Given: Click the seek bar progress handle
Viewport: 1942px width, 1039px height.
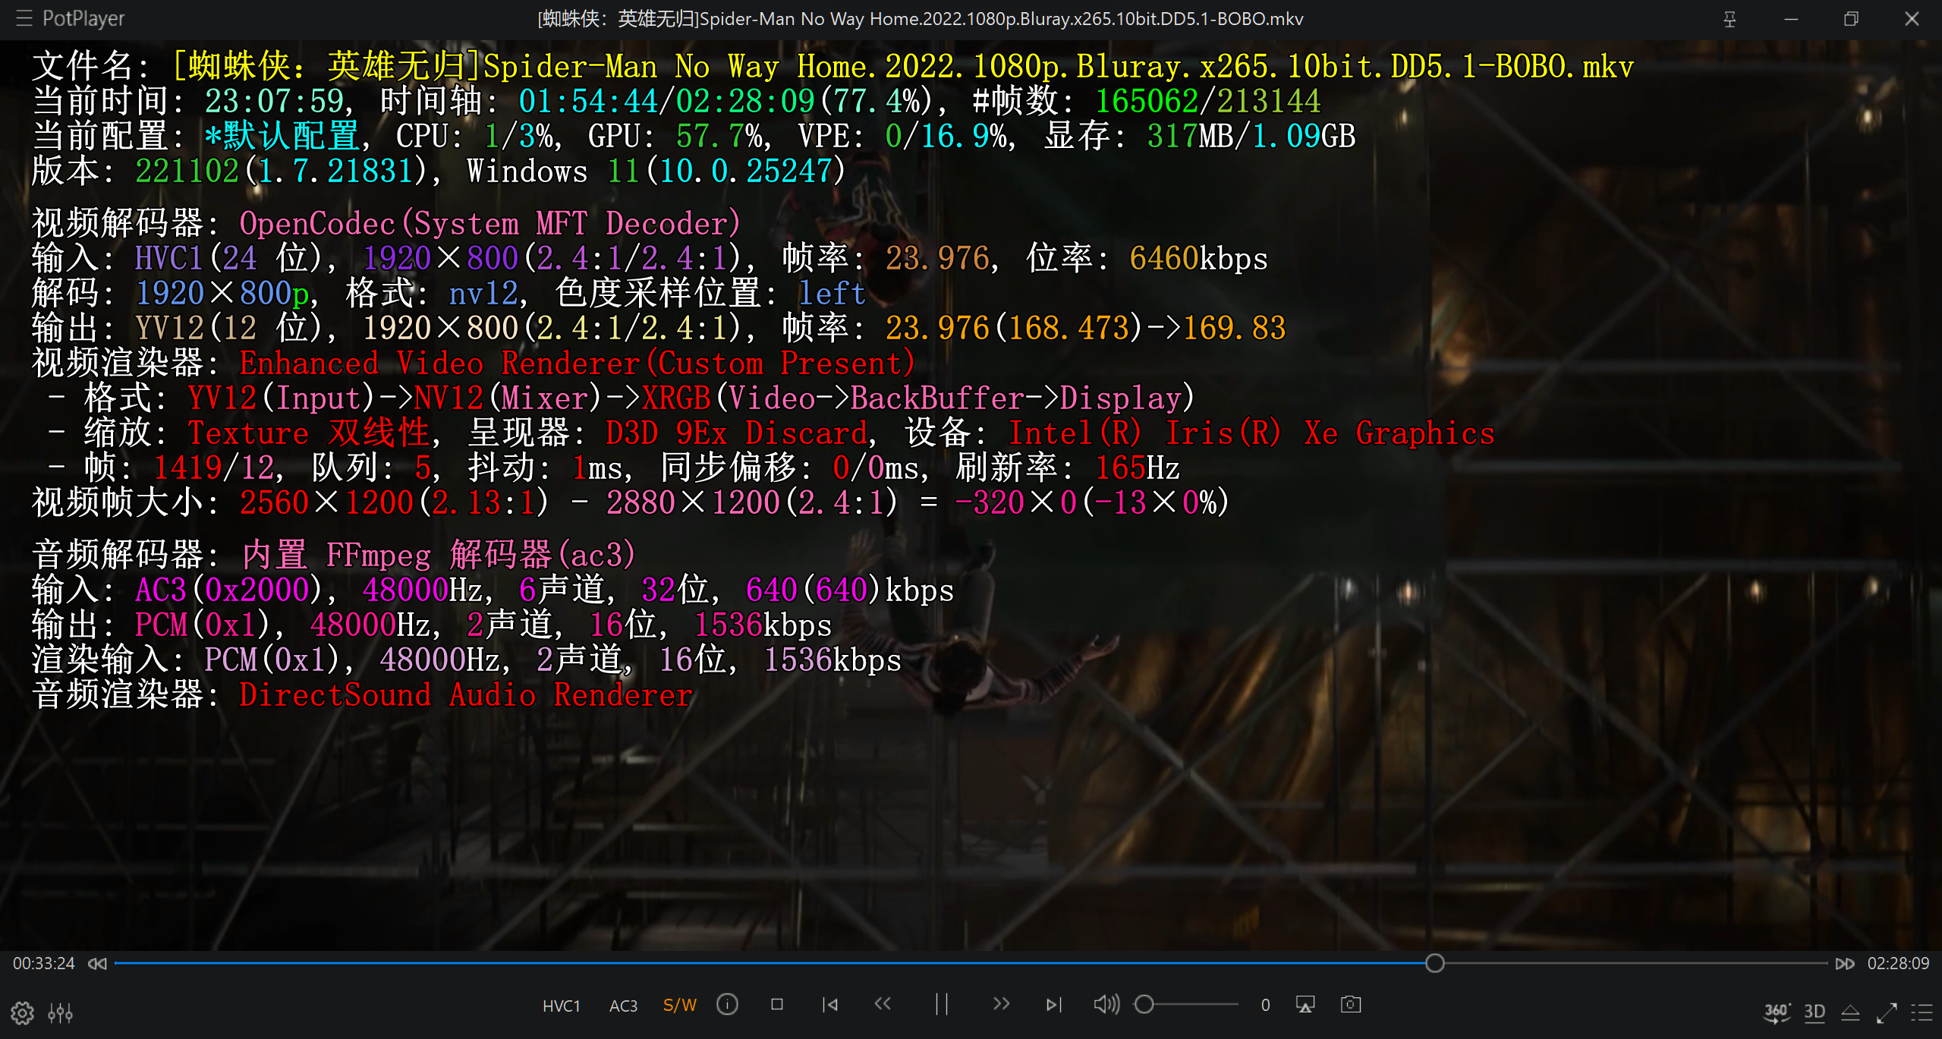Looking at the screenshot, I should click(1434, 963).
